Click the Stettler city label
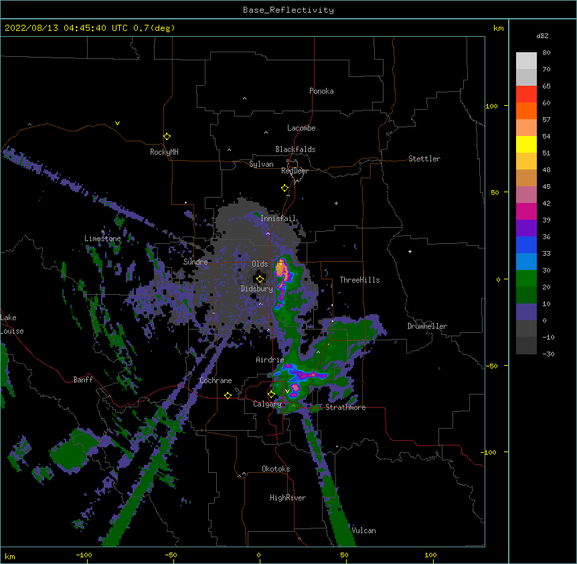The width and height of the screenshot is (577, 564). point(424,159)
